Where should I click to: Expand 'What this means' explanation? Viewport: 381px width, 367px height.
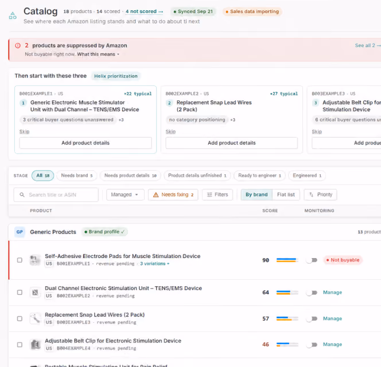tap(98, 54)
